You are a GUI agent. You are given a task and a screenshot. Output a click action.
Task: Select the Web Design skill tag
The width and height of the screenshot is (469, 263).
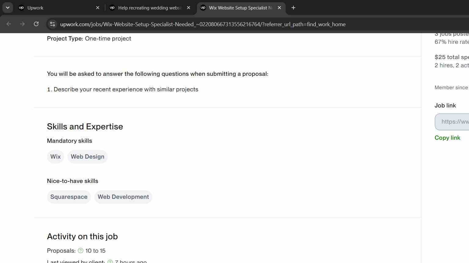[x=88, y=157]
